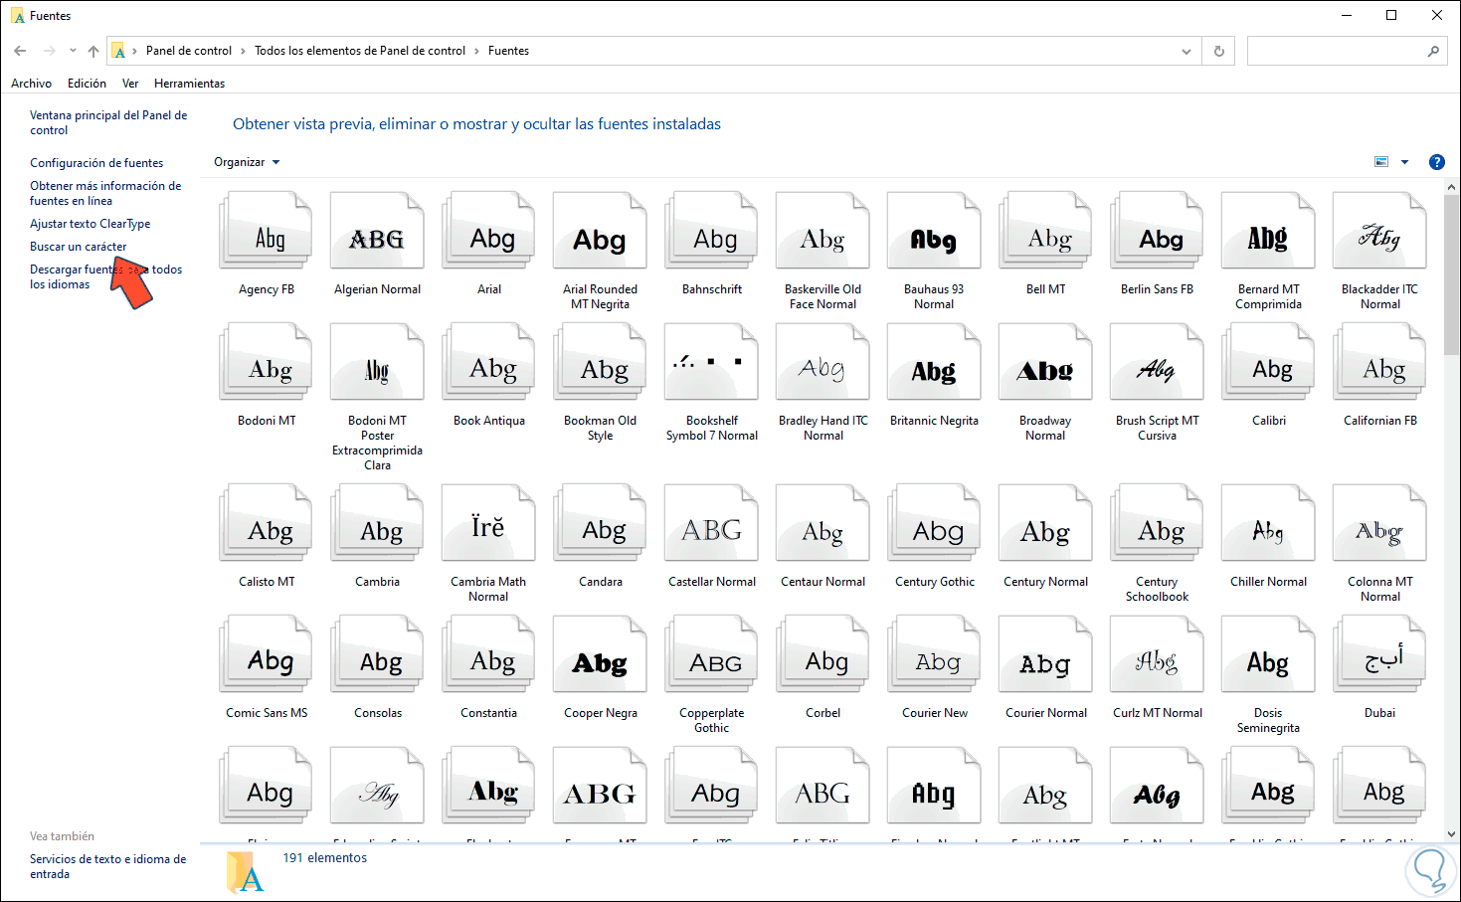This screenshot has width=1461, height=902.
Task: Expand the Panel de control breadcrumb chevron
Action: pyautogui.click(x=242, y=51)
